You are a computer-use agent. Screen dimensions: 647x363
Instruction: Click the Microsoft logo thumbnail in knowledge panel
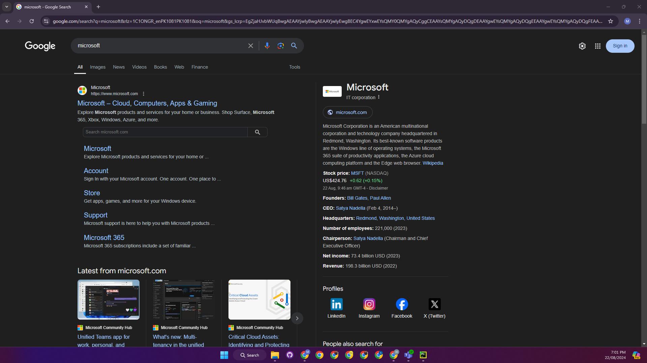(332, 91)
